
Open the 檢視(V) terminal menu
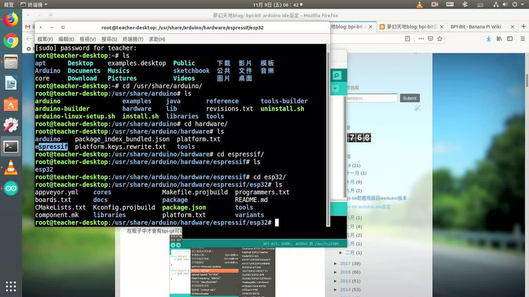click(x=88, y=39)
